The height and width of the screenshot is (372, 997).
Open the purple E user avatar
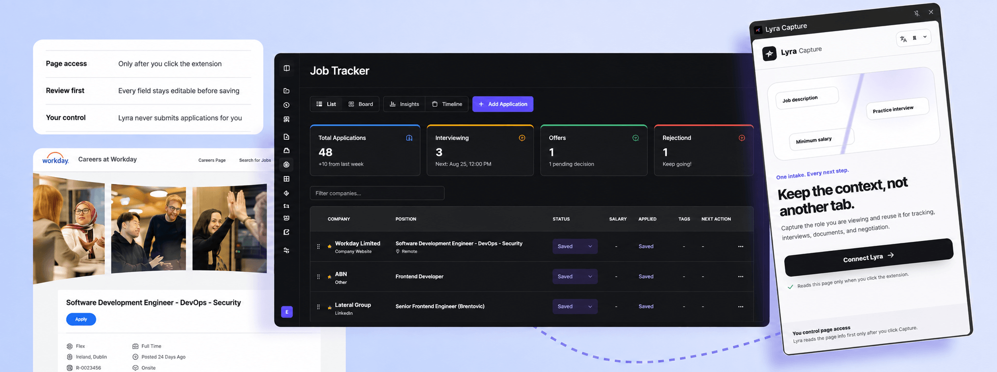coord(287,312)
